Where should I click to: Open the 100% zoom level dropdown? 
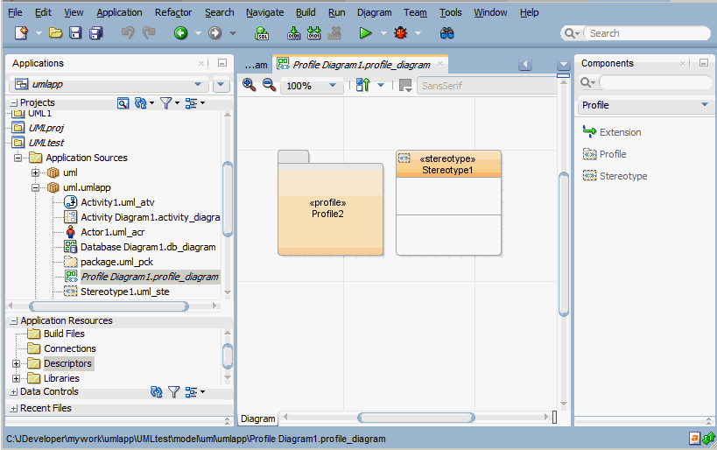coord(333,86)
